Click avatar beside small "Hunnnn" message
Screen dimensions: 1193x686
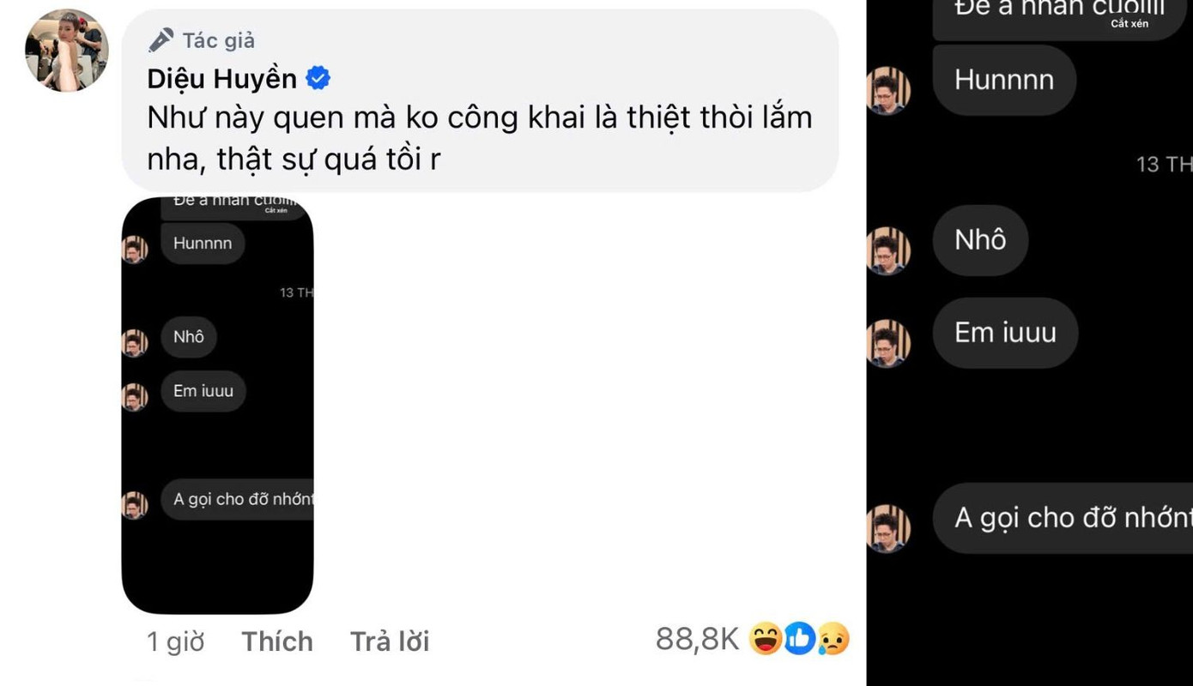pyautogui.click(x=135, y=250)
